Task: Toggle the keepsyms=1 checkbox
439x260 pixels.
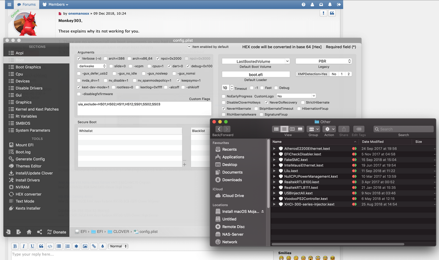Action: (x=179, y=81)
